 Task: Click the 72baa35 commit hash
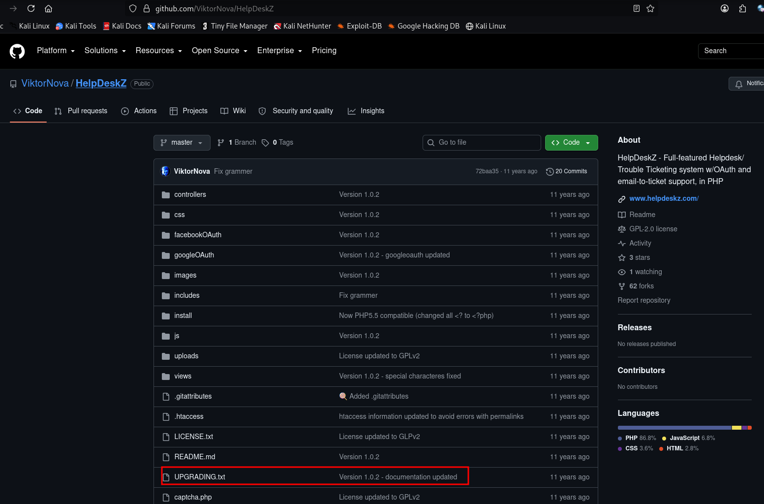coord(487,172)
